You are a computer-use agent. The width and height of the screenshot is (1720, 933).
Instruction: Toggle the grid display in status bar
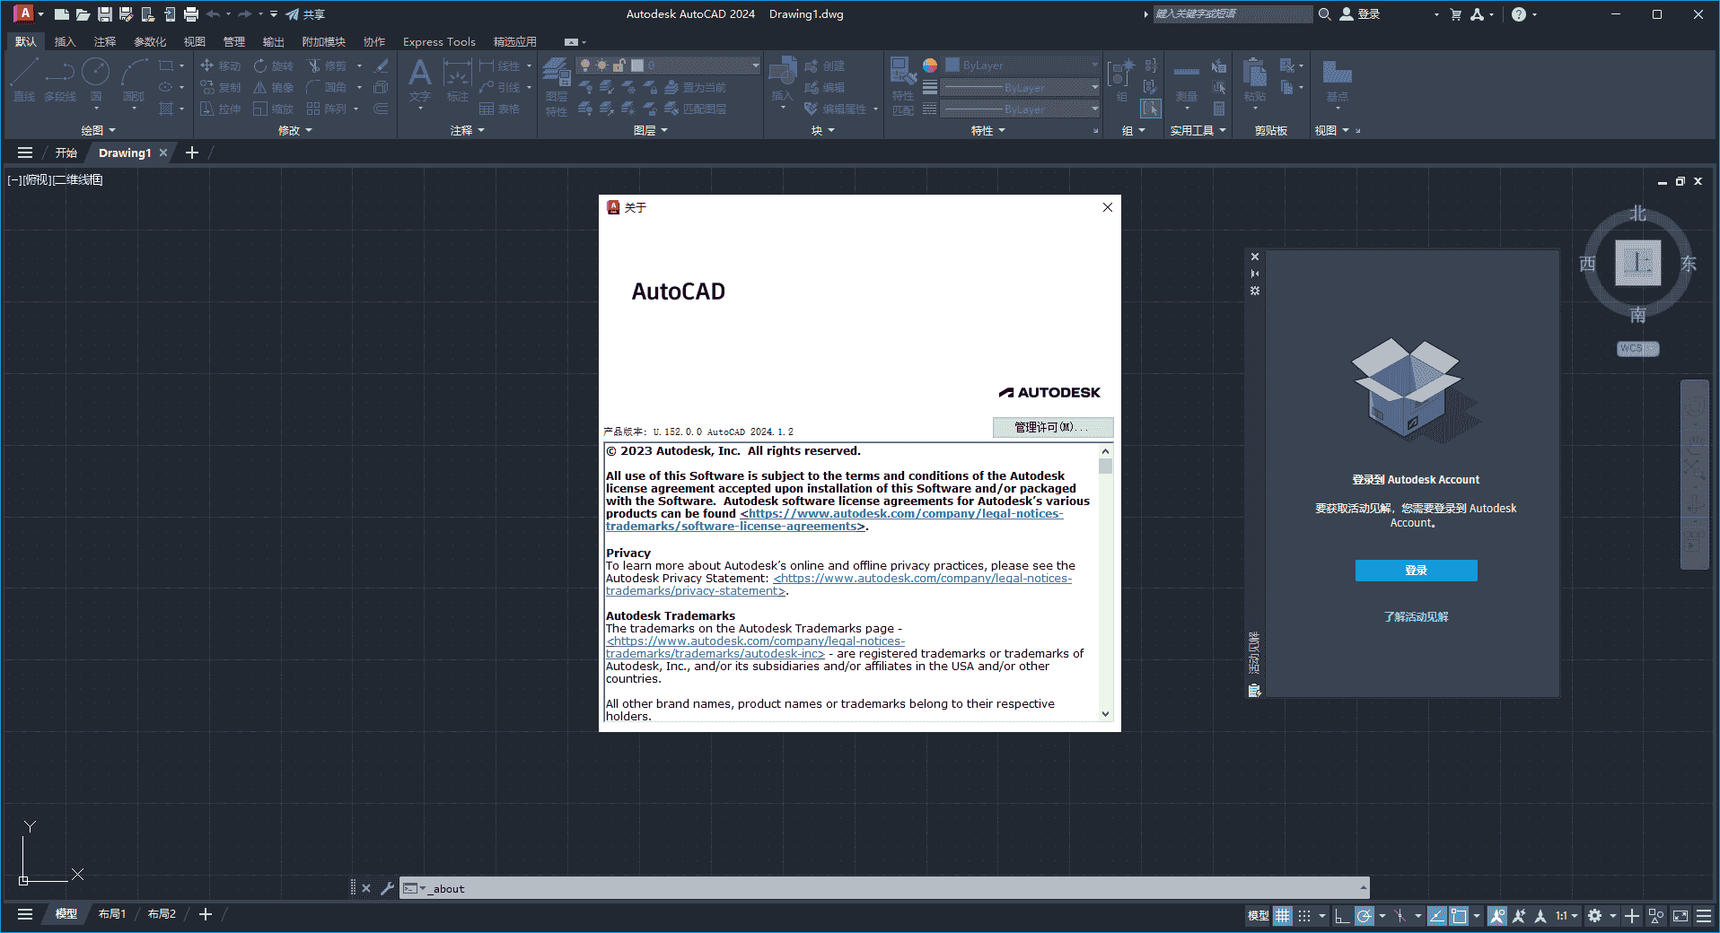(1282, 916)
